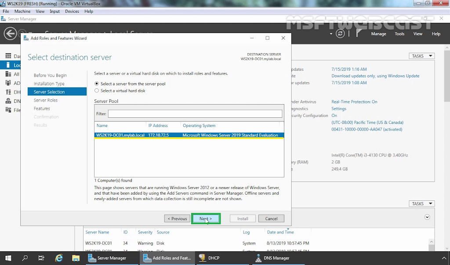
Task: Open Server Manager's View menu
Action: tap(418, 33)
